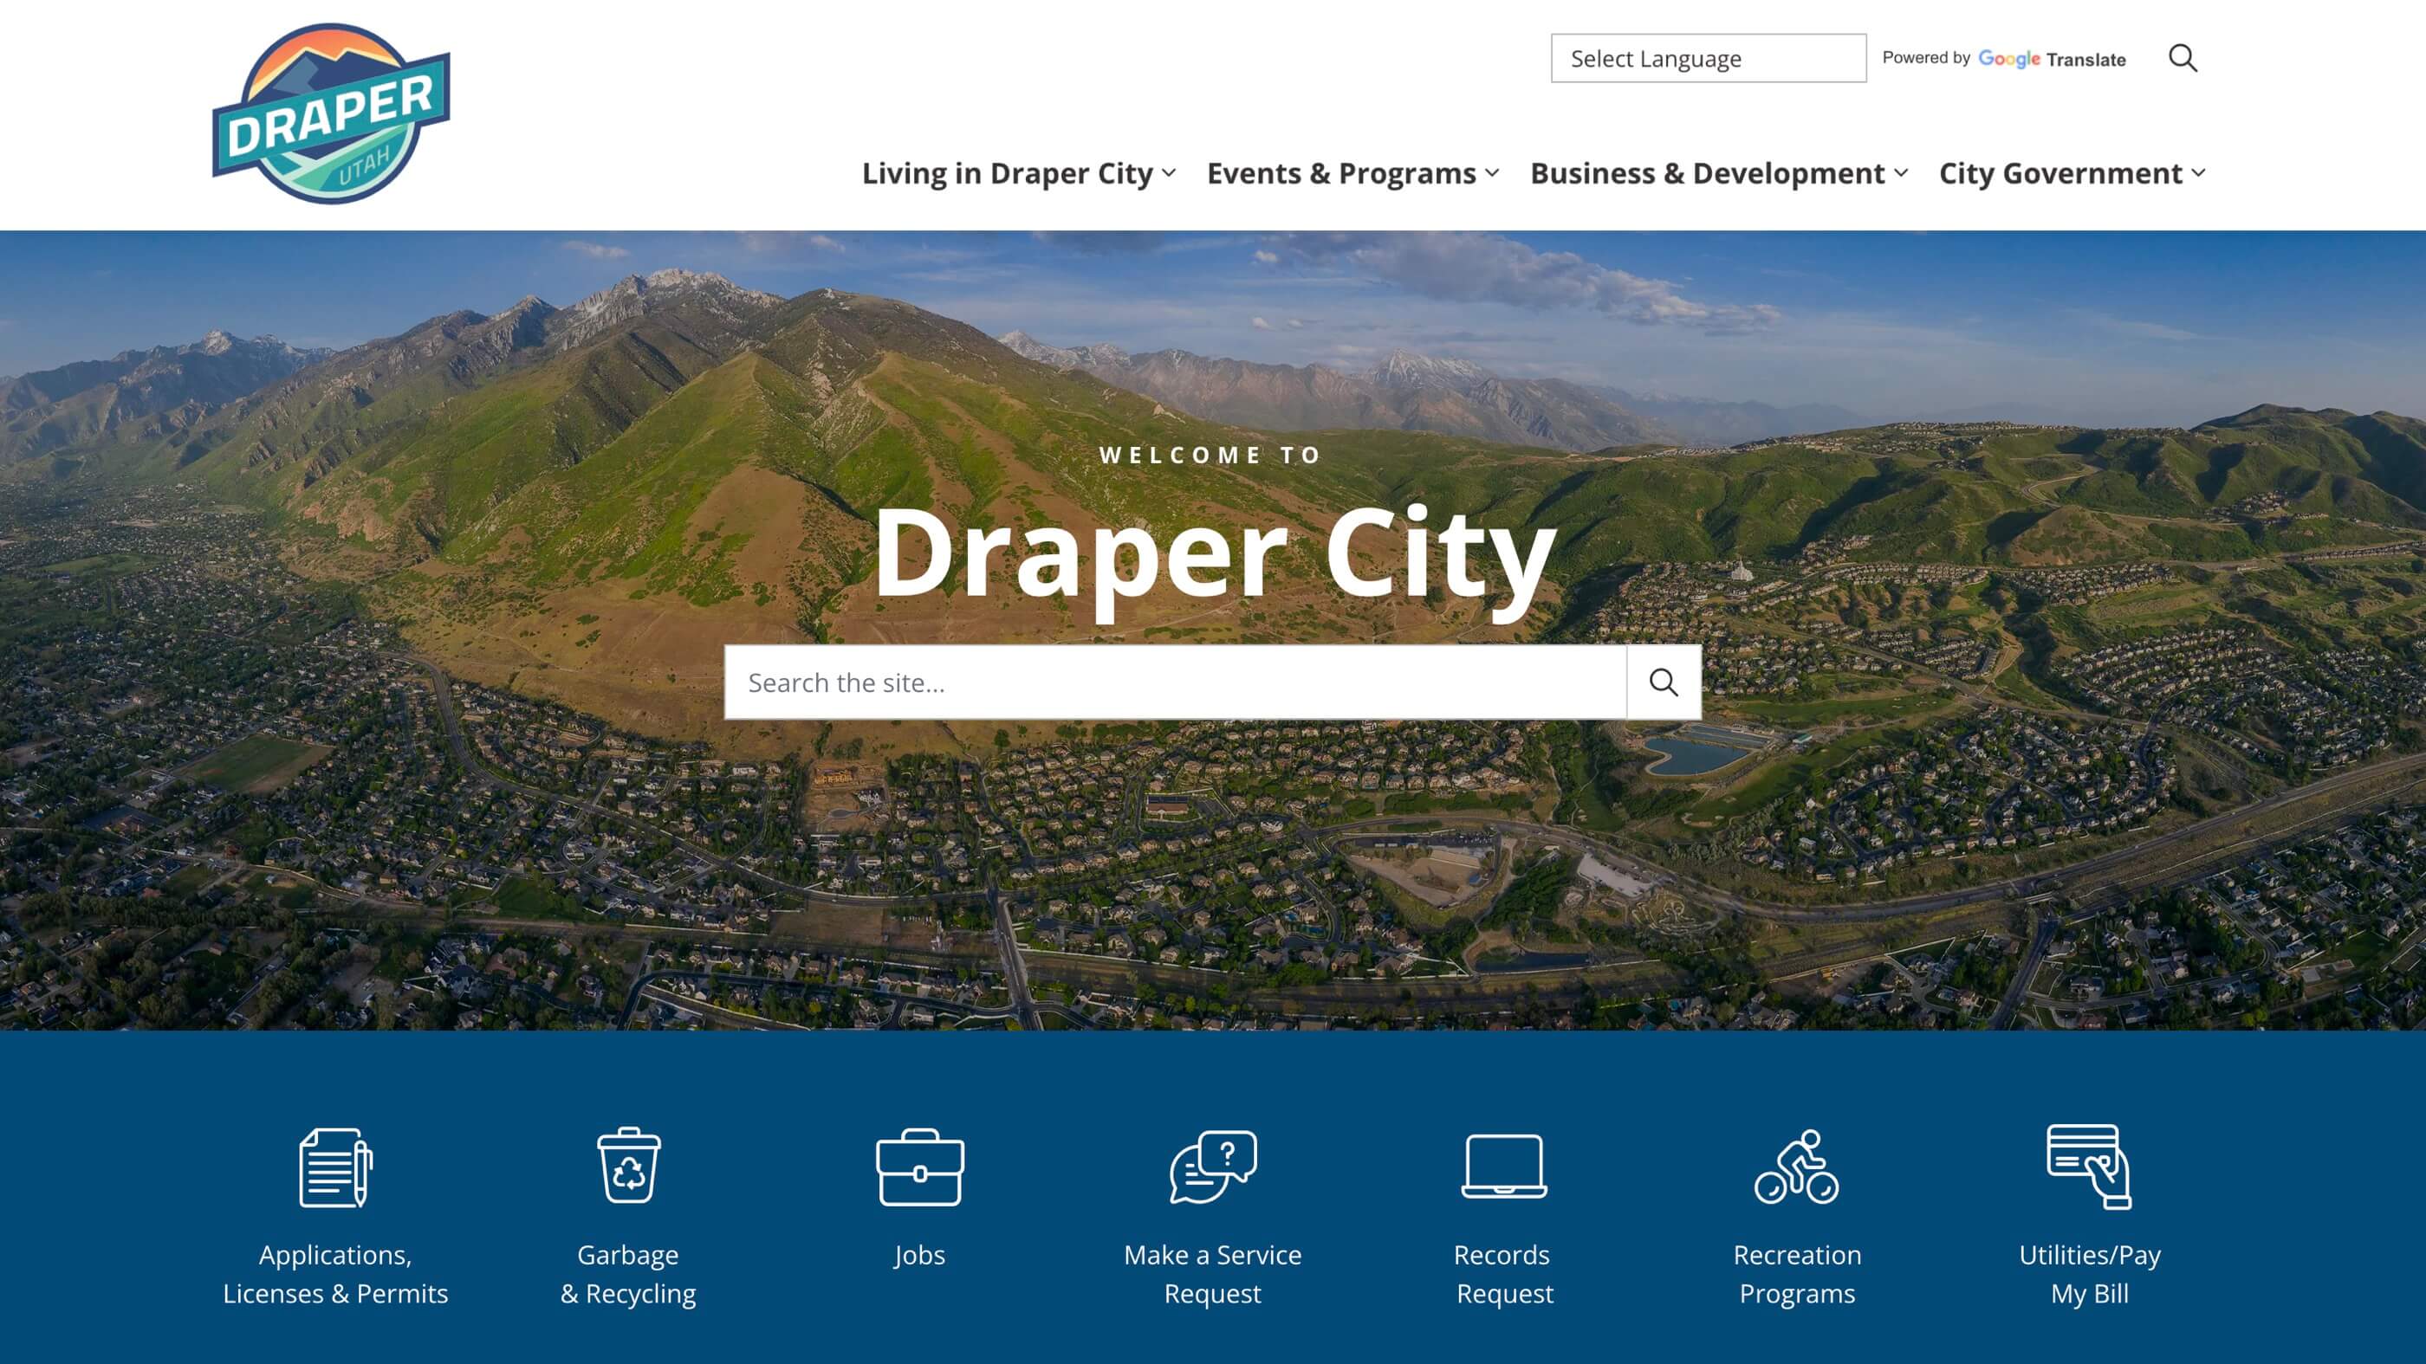Click the Draper Utah logo
The image size is (2426, 1364).
332,114
